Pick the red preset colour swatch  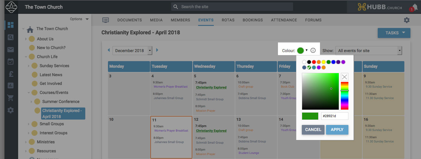click(x=314, y=62)
